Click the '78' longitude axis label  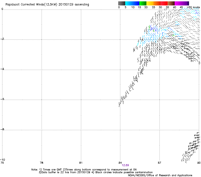pos(42,163)
